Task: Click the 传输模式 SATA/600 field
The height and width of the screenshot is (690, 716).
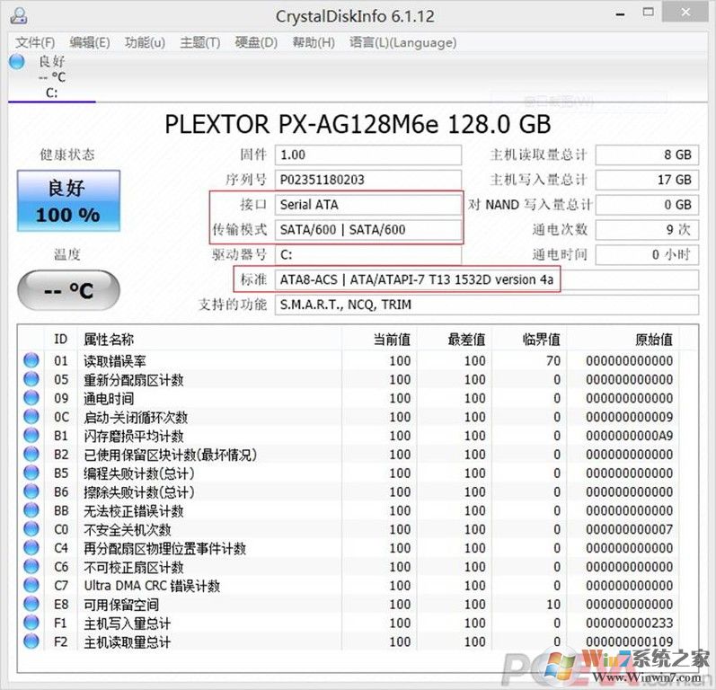Action: (367, 230)
